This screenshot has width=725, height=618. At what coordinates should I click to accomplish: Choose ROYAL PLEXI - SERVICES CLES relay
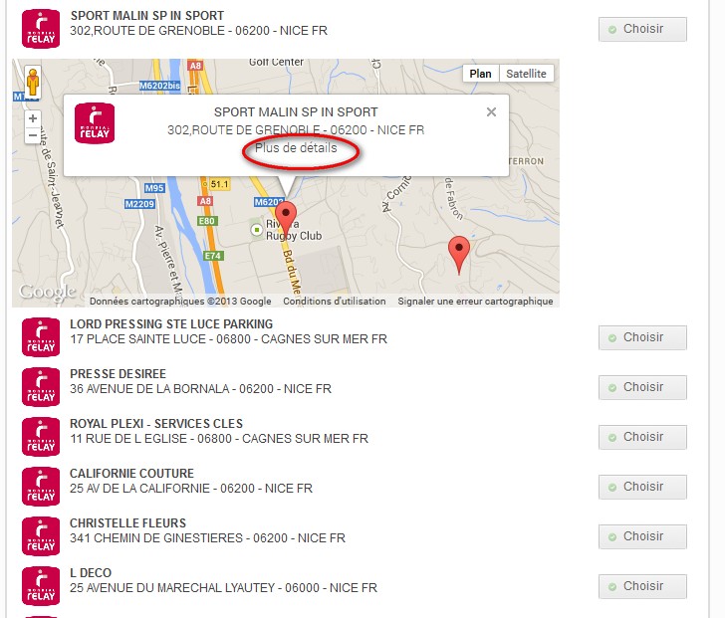642,438
